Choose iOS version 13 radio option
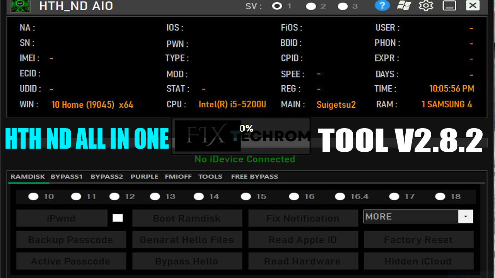495x278 pixels. coord(155,197)
